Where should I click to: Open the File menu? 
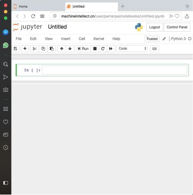tap(19, 39)
